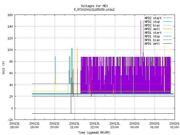Click the orange NPD2 defl legend line
Viewport: 180px width, 135px height.
coord(168,29)
